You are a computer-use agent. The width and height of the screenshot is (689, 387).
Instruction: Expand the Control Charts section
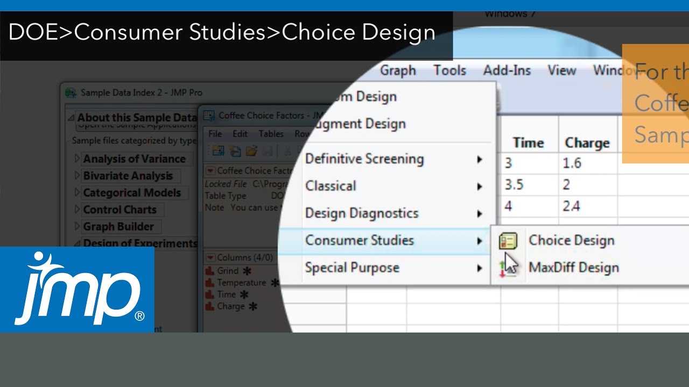pos(77,210)
